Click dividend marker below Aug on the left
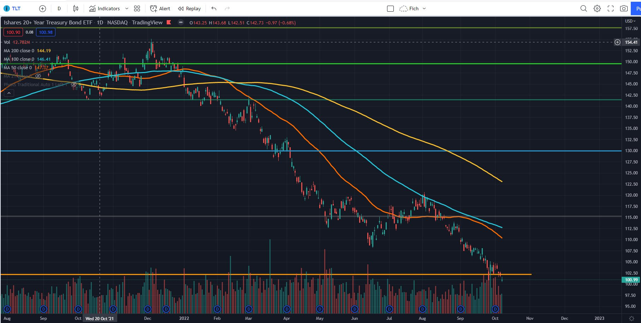 [7, 309]
